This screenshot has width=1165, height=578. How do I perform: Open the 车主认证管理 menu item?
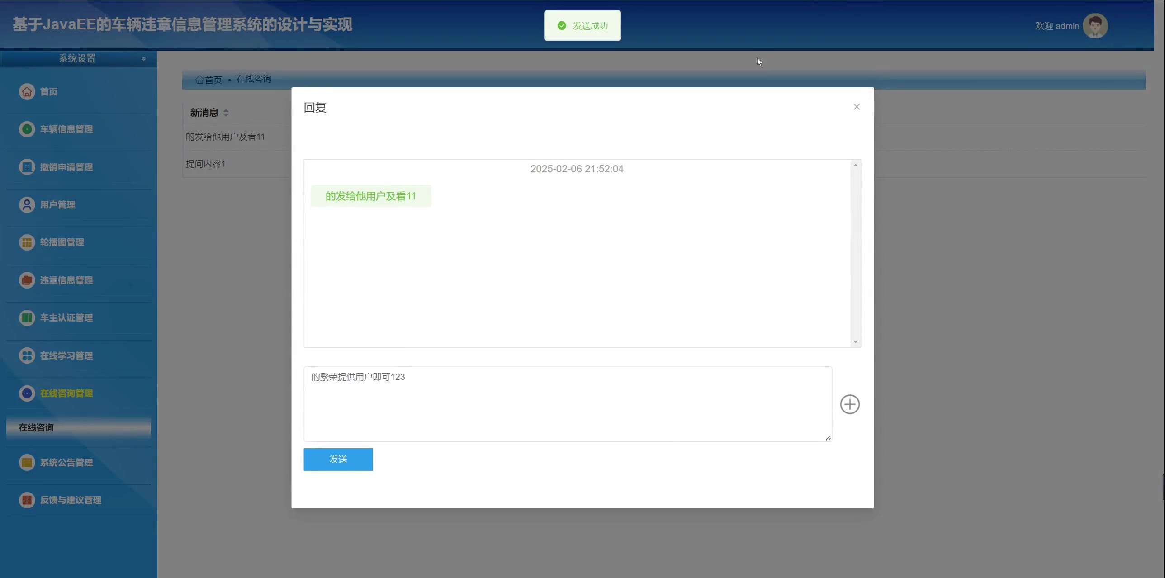coord(66,318)
